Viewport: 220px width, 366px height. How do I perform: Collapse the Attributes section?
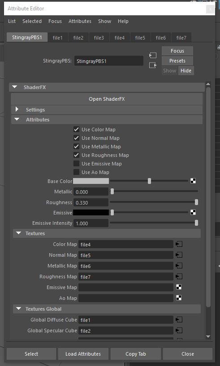[x=17, y=119]
